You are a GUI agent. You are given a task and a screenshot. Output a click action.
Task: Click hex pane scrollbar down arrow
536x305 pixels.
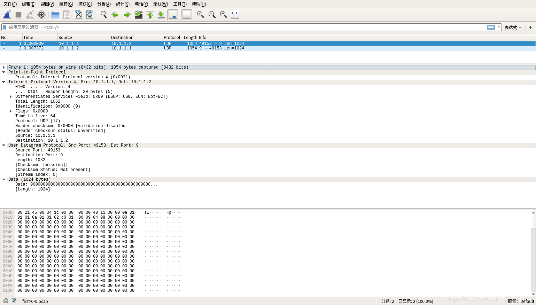[533, 294]
